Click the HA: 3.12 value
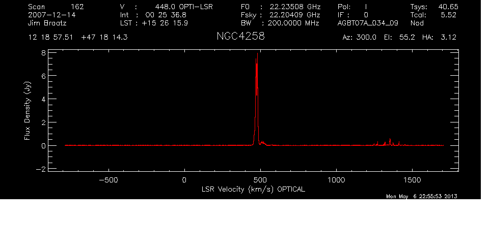Screen dimensions: 490x249 tap(439, 38)
